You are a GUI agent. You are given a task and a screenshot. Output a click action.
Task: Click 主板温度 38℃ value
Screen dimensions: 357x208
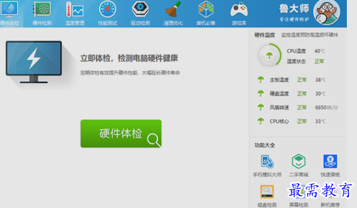(x=320, y=80)
